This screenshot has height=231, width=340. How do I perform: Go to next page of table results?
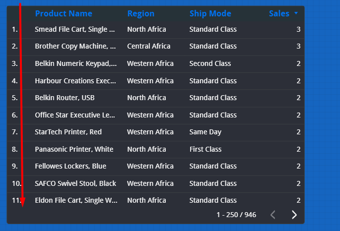coord(294,215)
